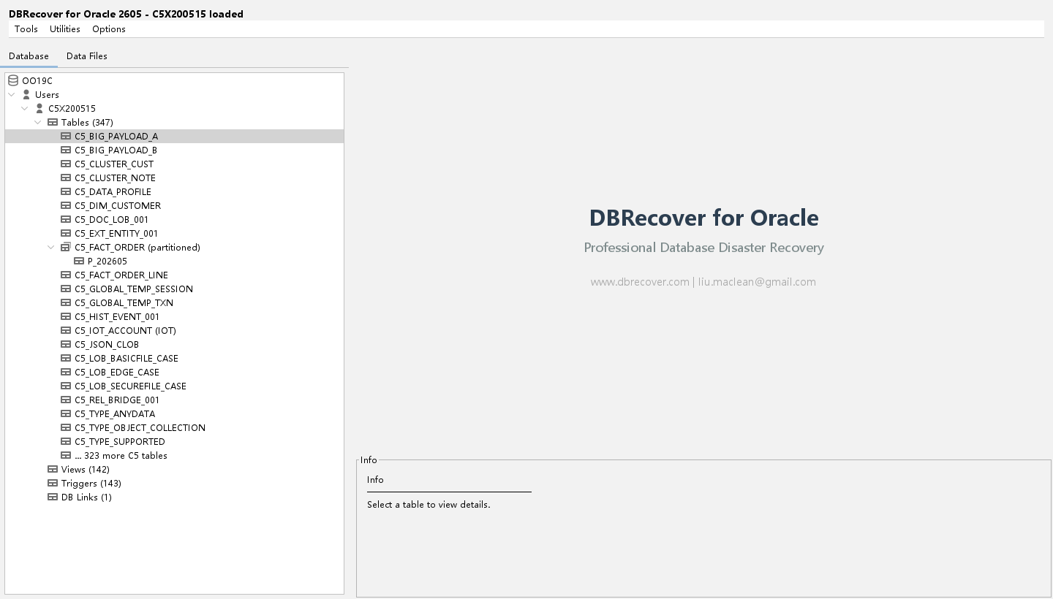Click partitioned table icon beside C5_FACT_ORDER
The height and width of the screenshot is (599, 1053).
pyautogui.click(x=66, y=248)
